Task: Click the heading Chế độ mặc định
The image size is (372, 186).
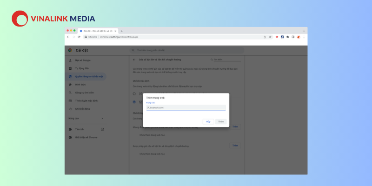Action: tap(141, 81)
